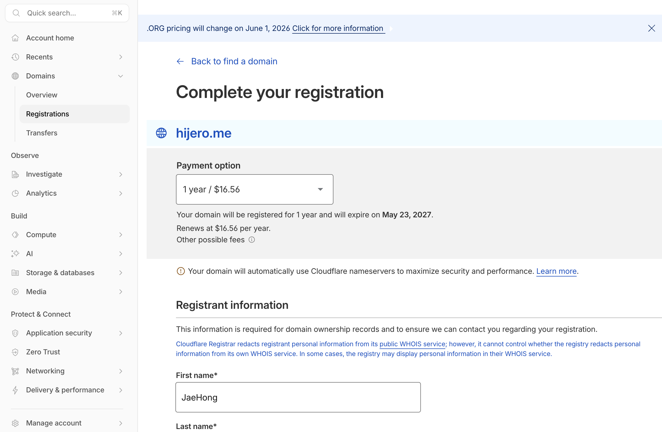Expand the Compute chevron
This screenshot has width=662, height=432.
(x=121, y=235)
